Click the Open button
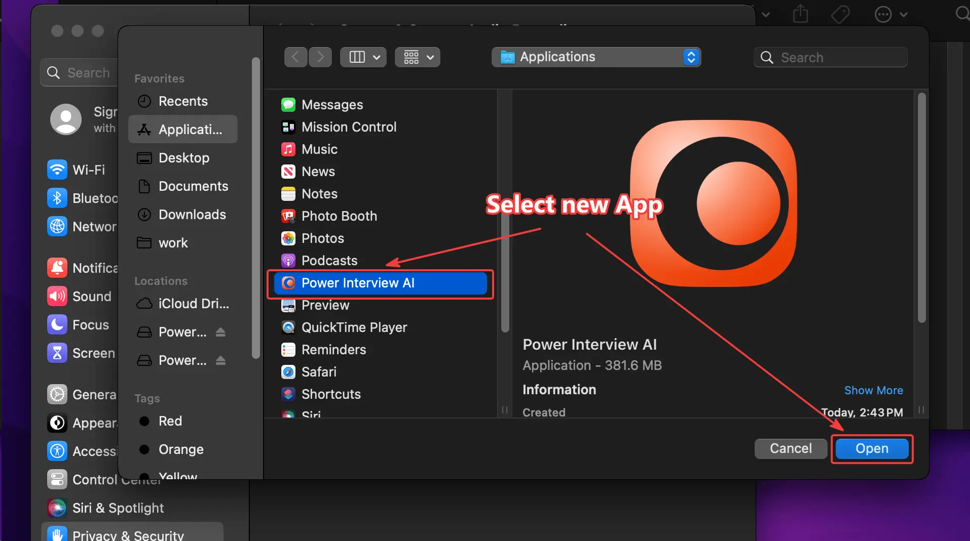970x541 pixels. pyautogui.click(x=872, y=448)
